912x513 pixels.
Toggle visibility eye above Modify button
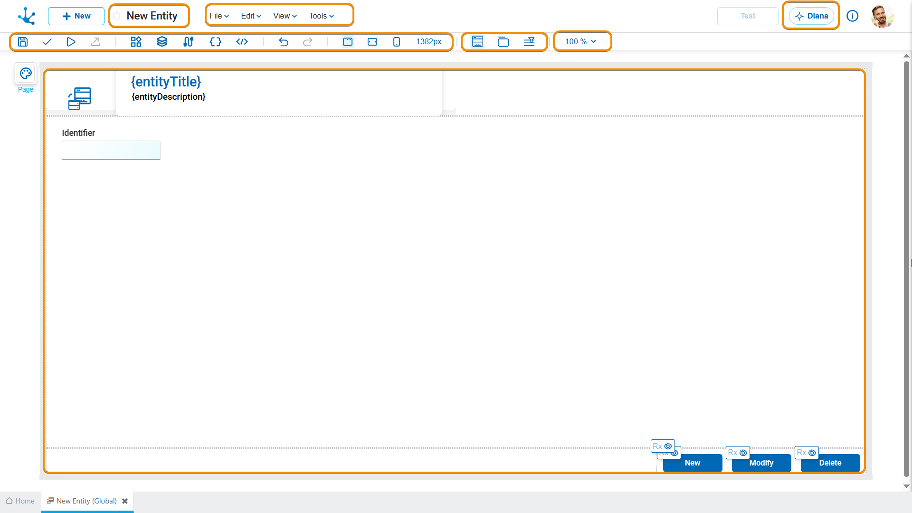(743, 453)
